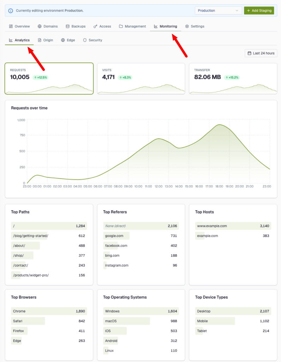Click the /blog/getting-started/ path row
Viewport: 281px width, 362px height.
(x=49, y=236)
